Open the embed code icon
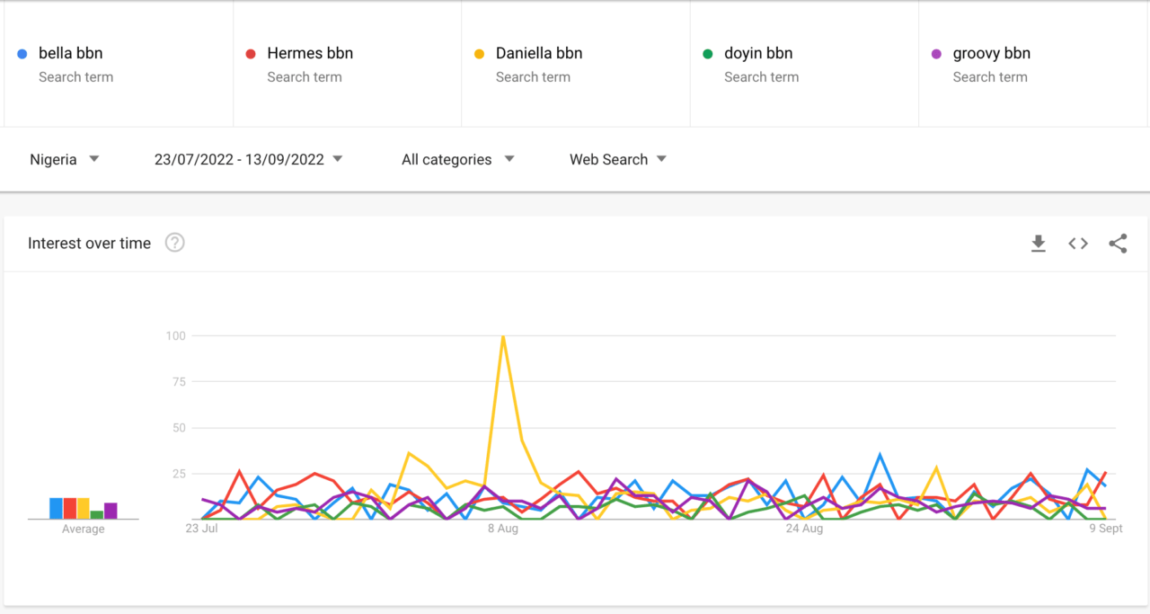The image size is (1150, 614). pyautogui.click(x=1078, y=244)
